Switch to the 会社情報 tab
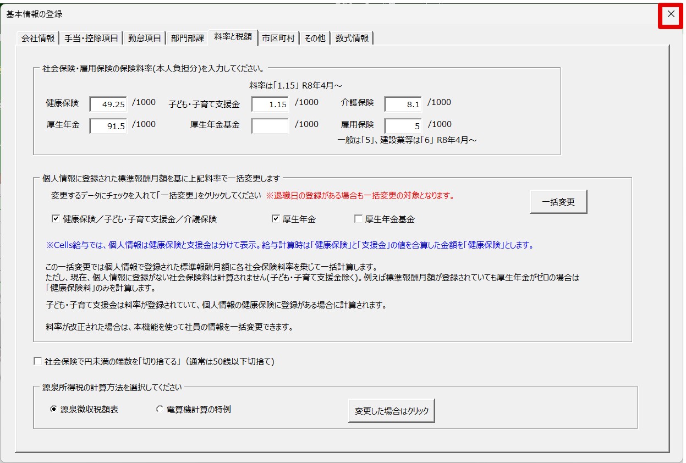Viewport: 686px width, 463px height. coord(37,38)
